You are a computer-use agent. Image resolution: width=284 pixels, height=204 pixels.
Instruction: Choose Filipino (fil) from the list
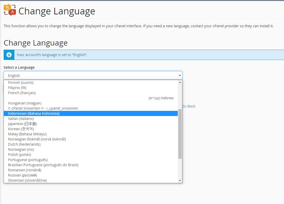click(91, 88)
